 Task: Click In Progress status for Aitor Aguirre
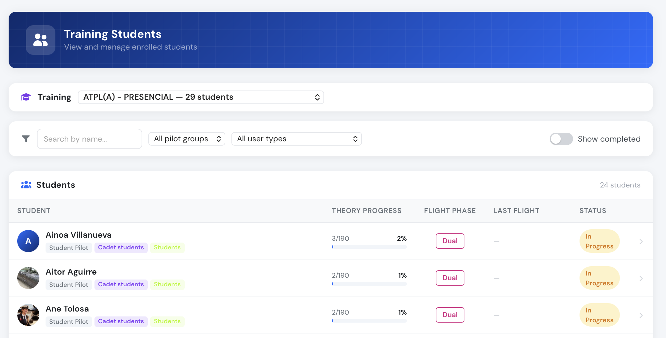[x=600, y=278]
